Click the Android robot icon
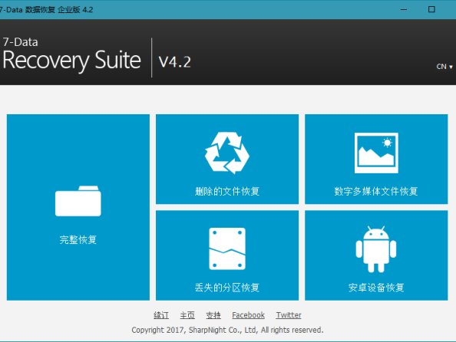The height and width of the screenshot is (342, 456). pos(376,249)
